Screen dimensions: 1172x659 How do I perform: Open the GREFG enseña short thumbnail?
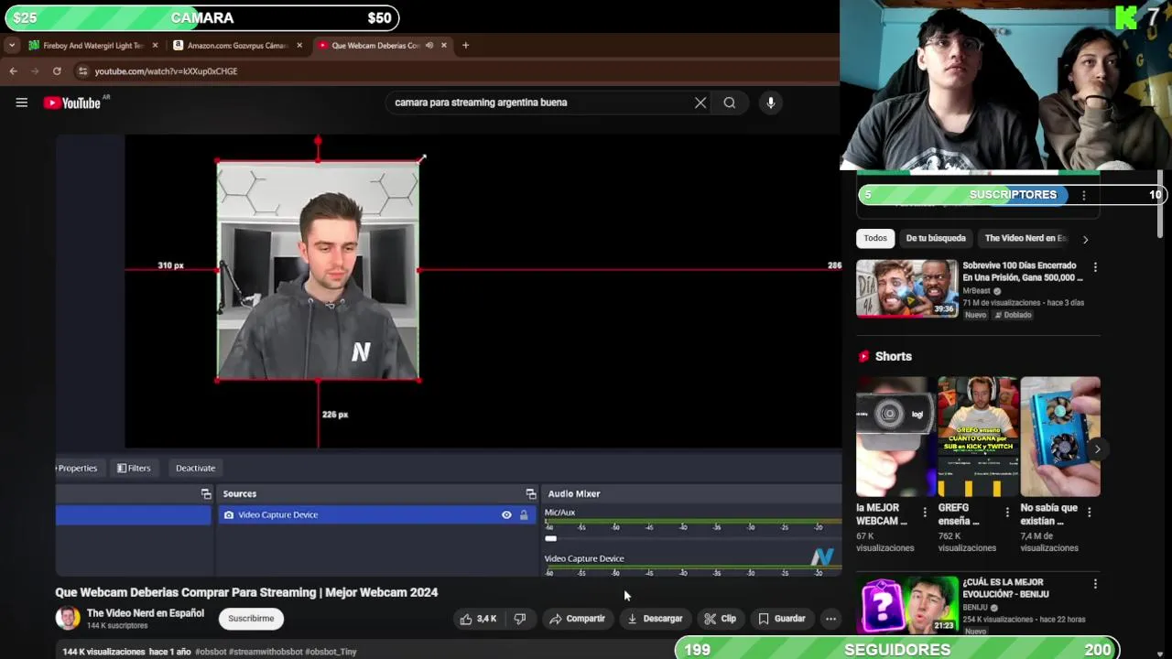tap(978, 437)
